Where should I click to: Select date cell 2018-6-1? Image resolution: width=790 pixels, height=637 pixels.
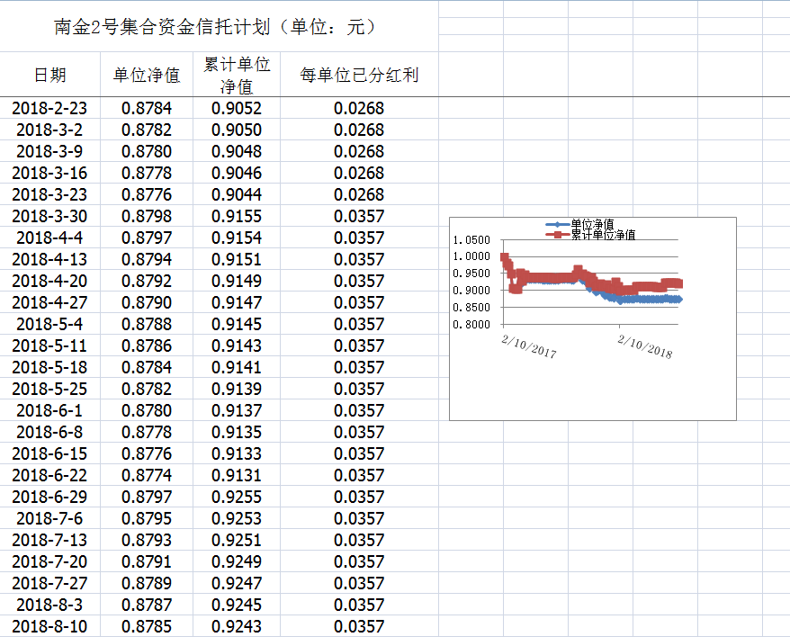tap(49, 410)
